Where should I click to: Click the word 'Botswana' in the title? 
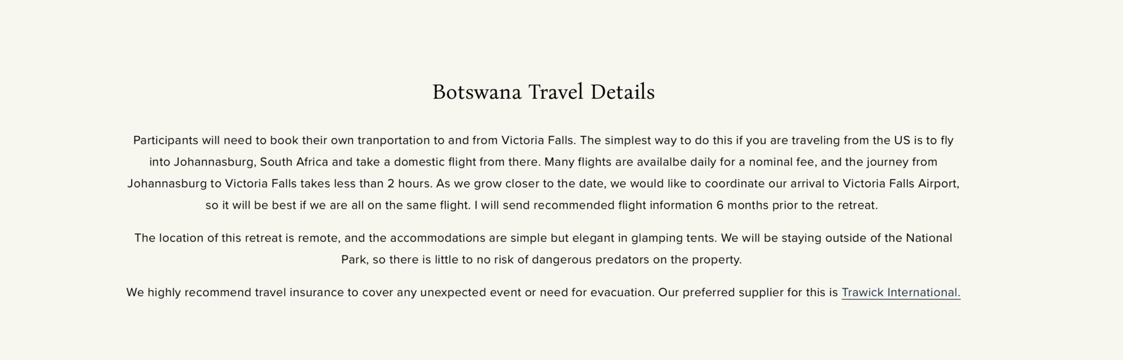tap(477, 92)
